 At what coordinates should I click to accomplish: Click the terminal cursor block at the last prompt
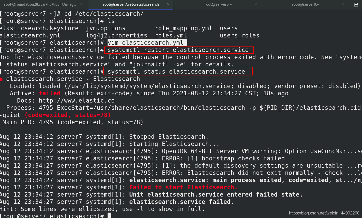(109, 216)
